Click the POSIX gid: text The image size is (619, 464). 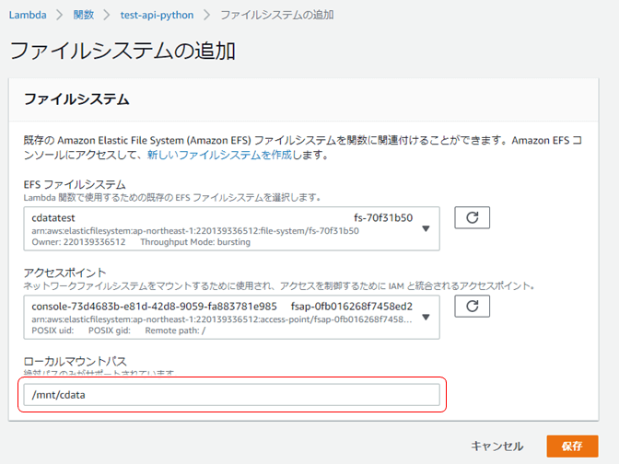(110, 331)
